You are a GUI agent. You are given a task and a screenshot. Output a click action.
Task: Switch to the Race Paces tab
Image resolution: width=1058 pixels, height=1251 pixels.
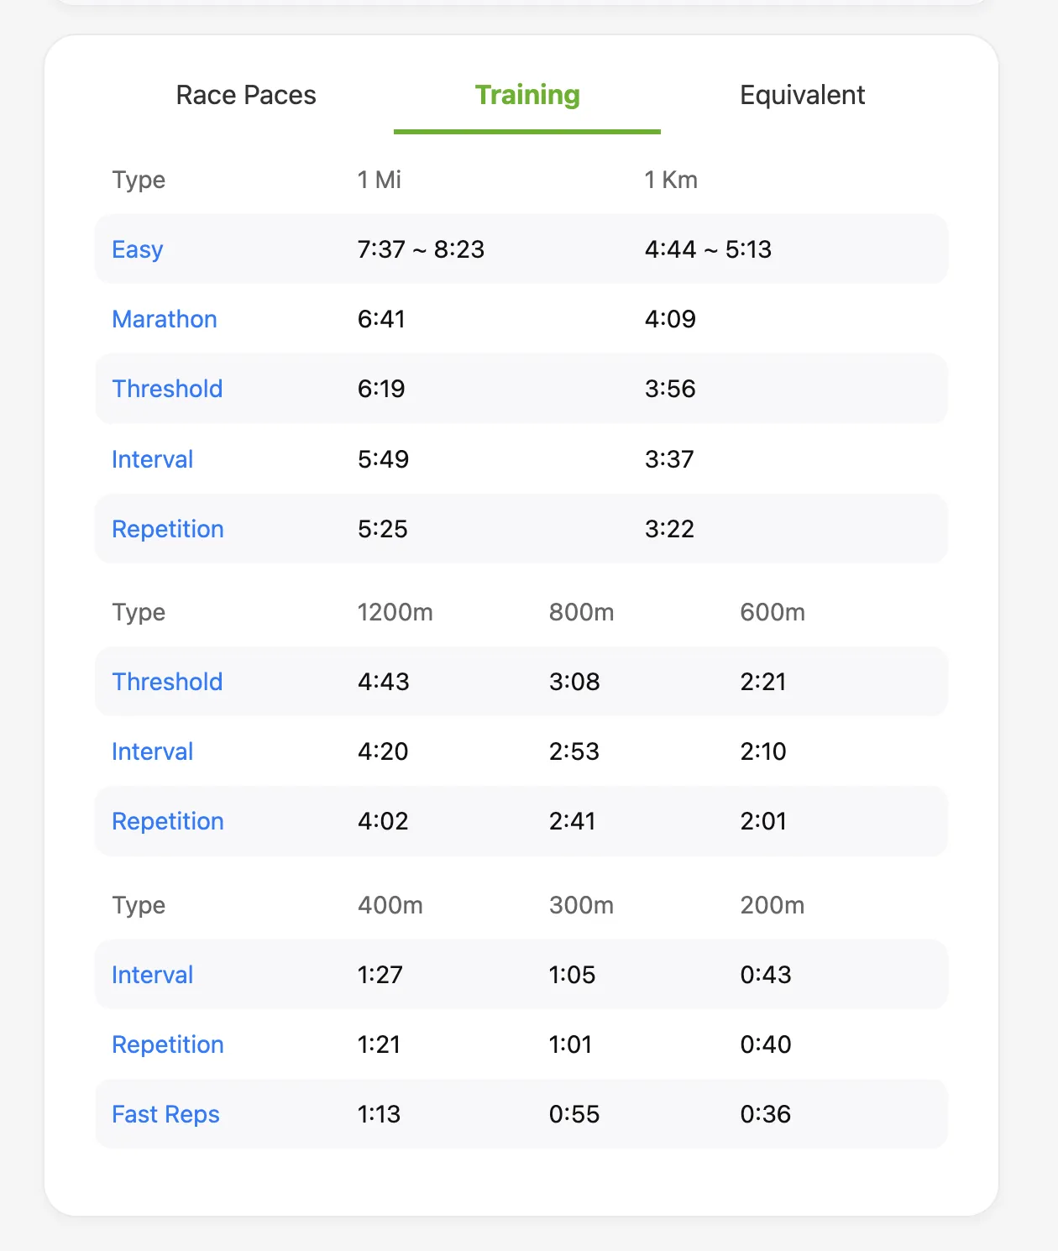pos(246,96)
